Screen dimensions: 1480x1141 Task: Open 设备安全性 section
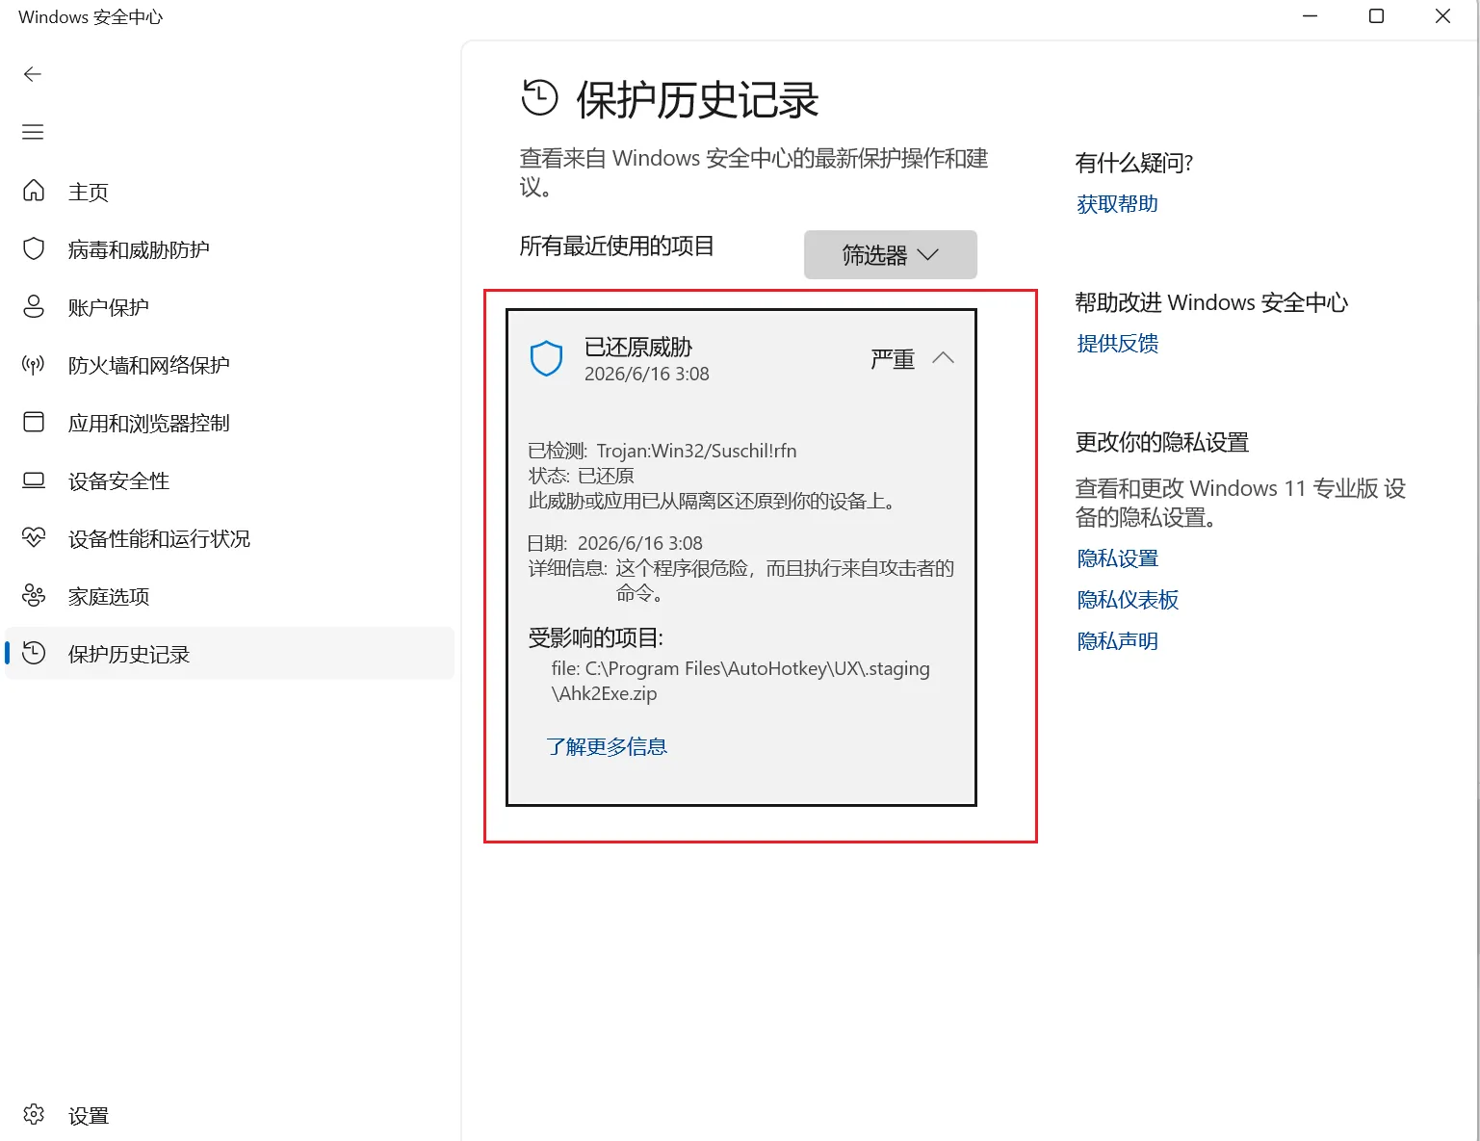(x=229, y=480)
